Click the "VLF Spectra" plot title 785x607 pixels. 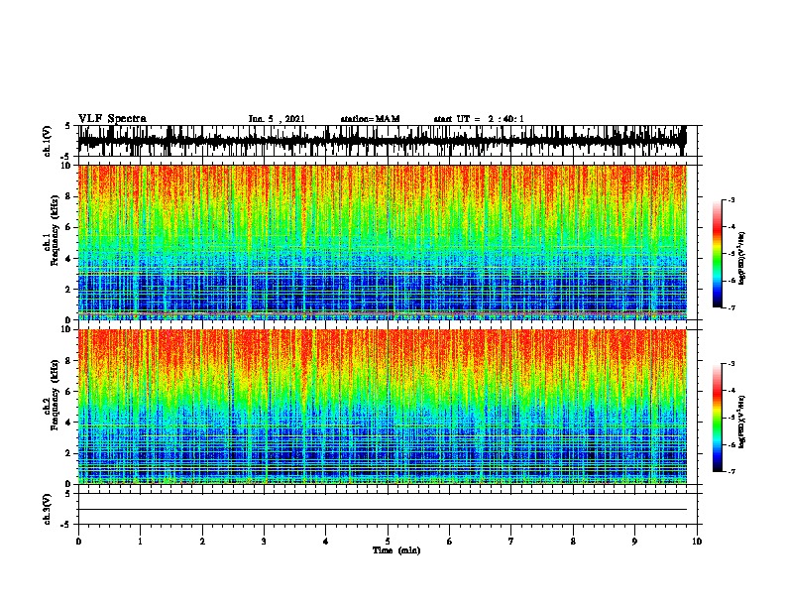click(x=112, y=118)
